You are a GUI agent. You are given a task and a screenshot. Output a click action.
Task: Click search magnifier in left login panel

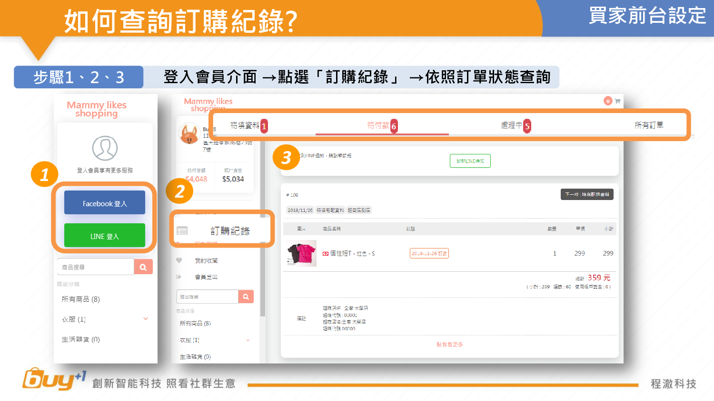click(143, 267)
